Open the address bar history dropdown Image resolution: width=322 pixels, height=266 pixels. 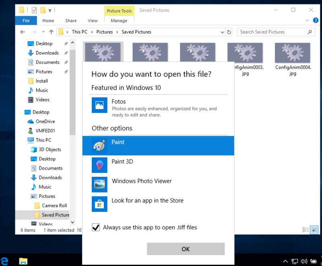tap(222, 32)
